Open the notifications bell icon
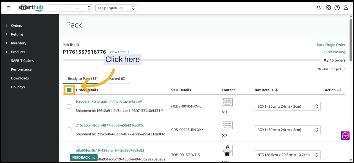 pos(319,8)
